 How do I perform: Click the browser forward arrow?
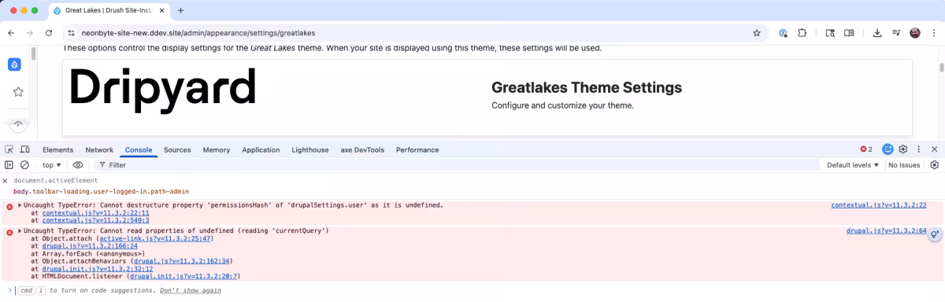(x=30, y=33)
